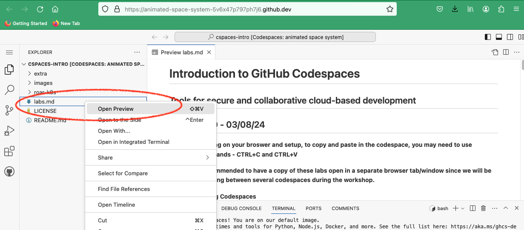Open editor More Actions ellipsis
The height and width of the screenshot is (230, 524).
click(x=516, y=52)
